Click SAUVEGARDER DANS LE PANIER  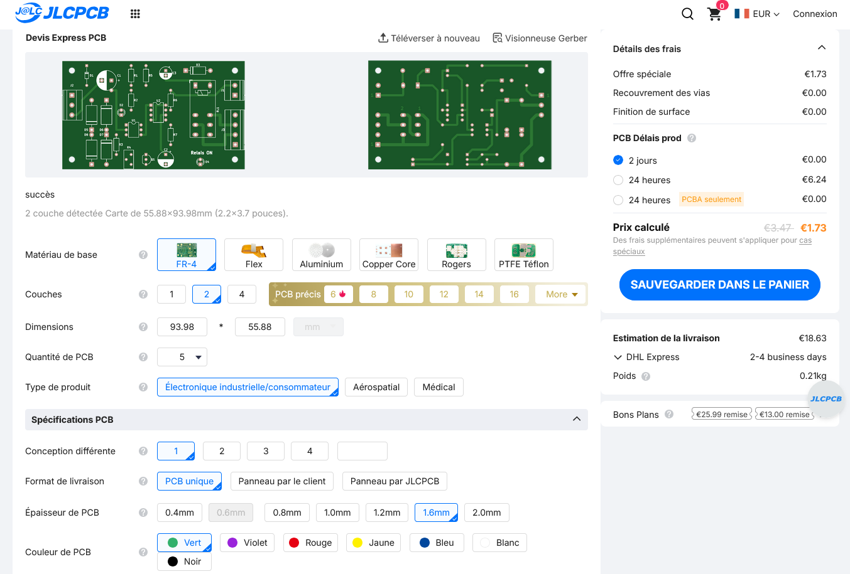(719, 284)
